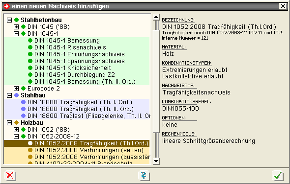Expand the DIN 1052 ('88) node
Image resolution: width=290 pixels, height=184 pixels.
click(16, 130)
